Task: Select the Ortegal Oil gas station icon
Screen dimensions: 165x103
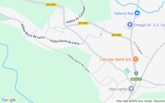Action: coord(130,25)
